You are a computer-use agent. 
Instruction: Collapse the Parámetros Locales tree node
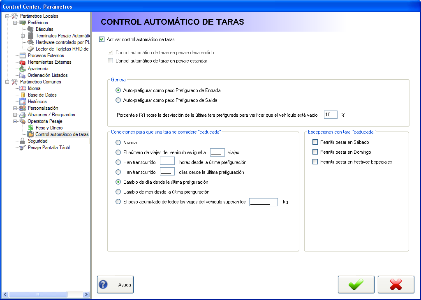pos(7,16)
